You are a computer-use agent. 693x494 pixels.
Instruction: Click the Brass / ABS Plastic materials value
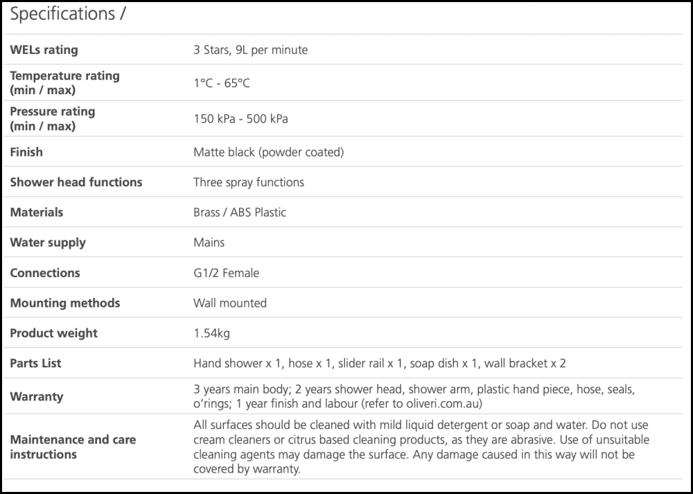tap(240, 213)
